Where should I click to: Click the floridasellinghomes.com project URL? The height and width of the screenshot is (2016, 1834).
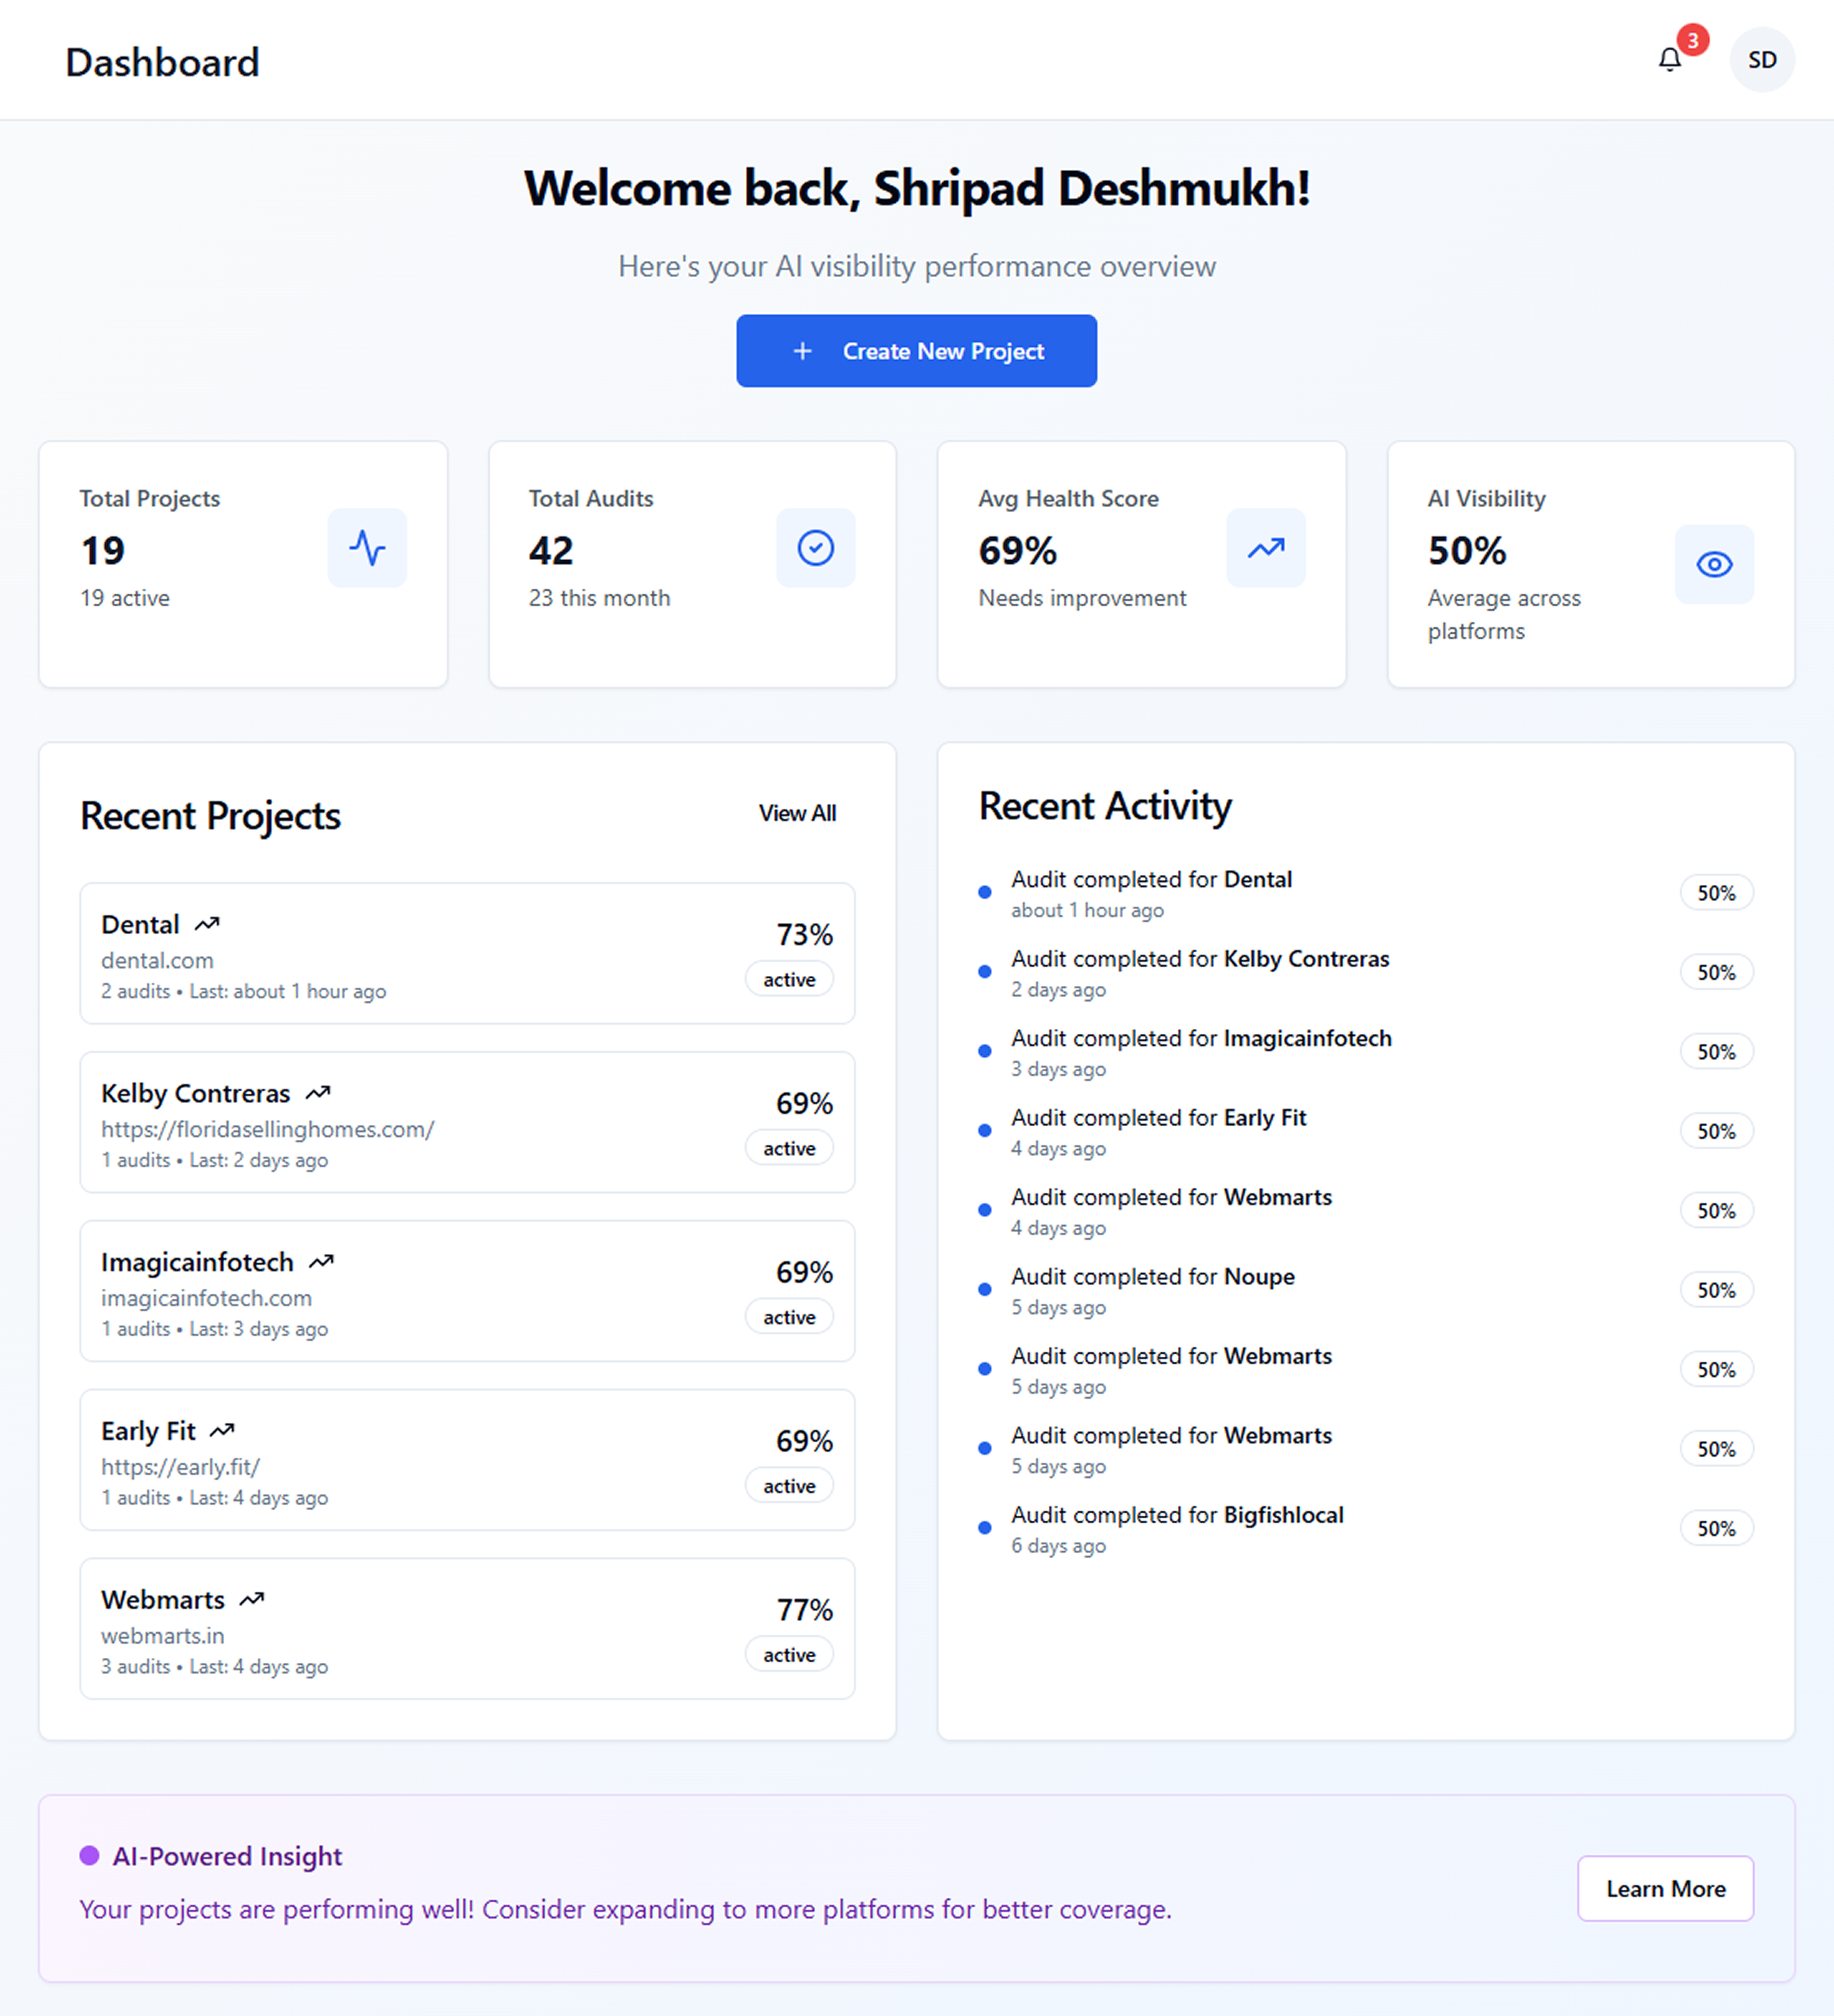coord(267,1129)
